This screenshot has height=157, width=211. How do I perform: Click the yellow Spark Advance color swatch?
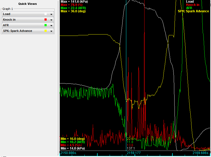(46, 31)
